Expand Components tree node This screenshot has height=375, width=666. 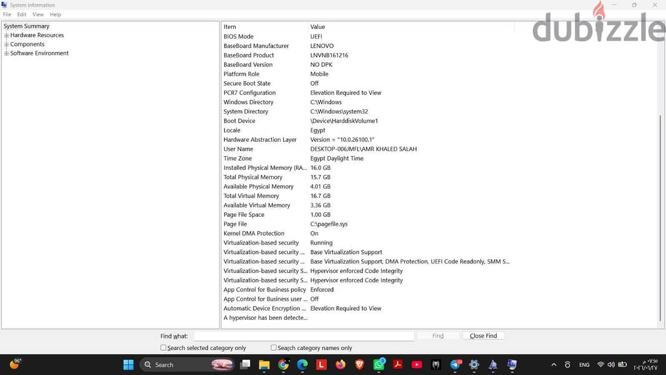click(6, 44)
